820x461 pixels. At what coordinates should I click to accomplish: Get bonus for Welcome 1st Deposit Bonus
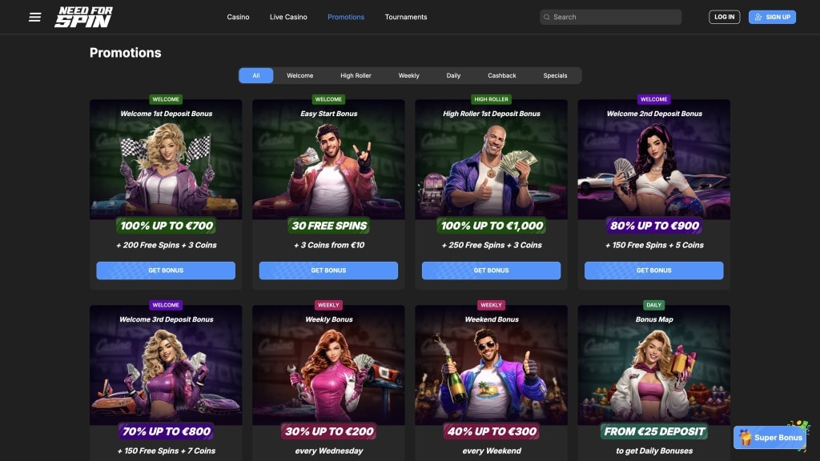pyautogui.click(x=166, y=271)
